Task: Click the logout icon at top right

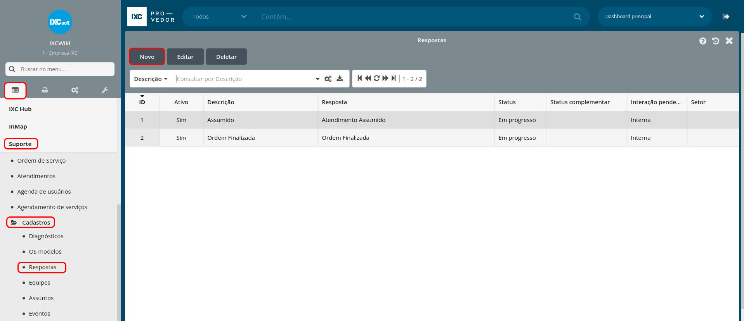Action: 726,17
